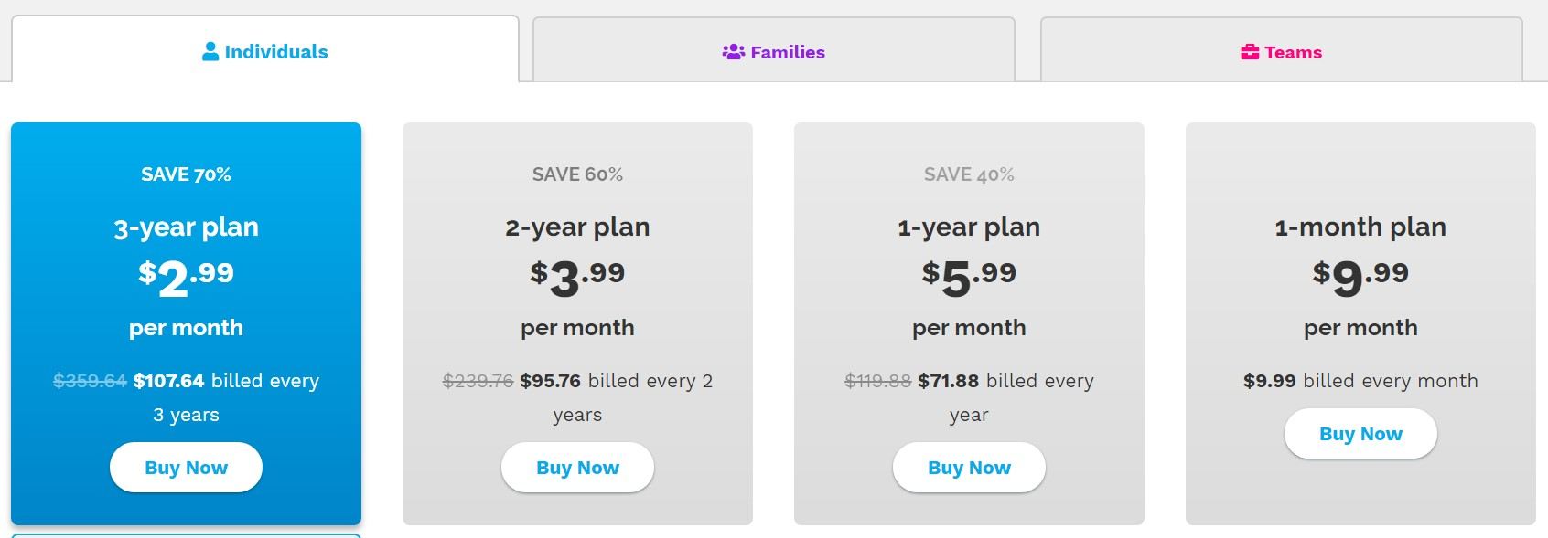Click the group icon on Families tab
The image size is (1548, 538).
[x=734, y=52]
